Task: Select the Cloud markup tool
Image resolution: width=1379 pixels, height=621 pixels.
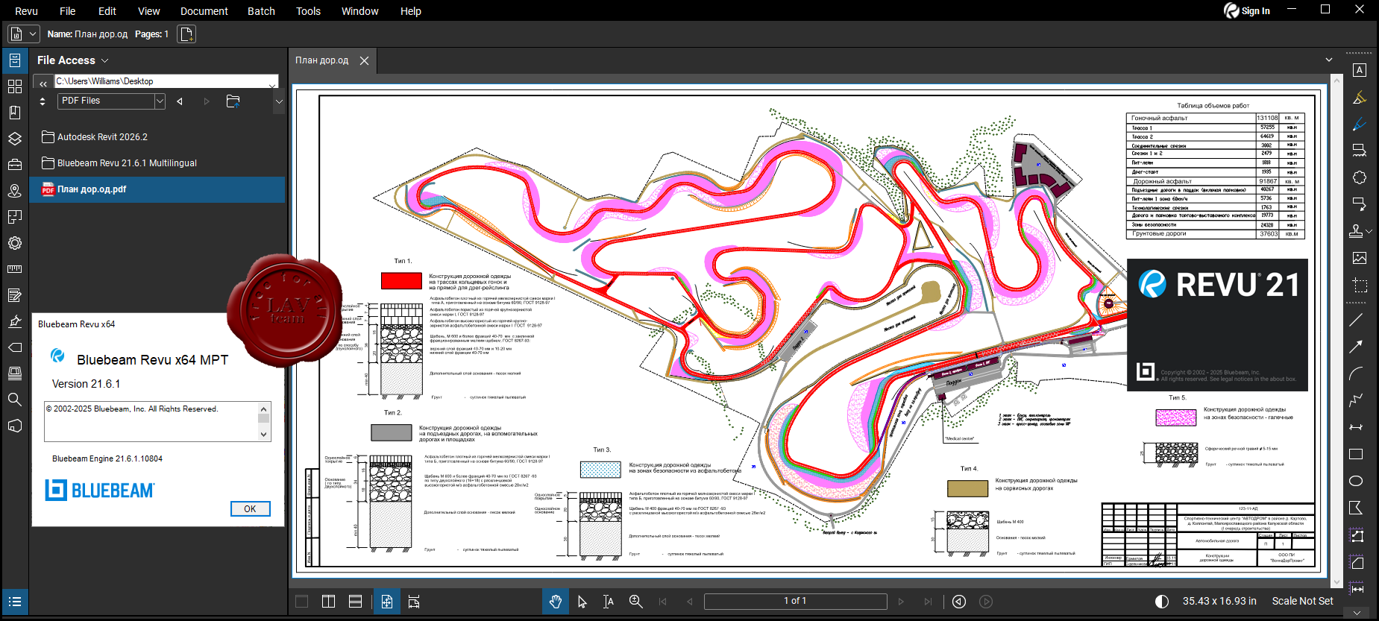Action: tap(1360, 177)
